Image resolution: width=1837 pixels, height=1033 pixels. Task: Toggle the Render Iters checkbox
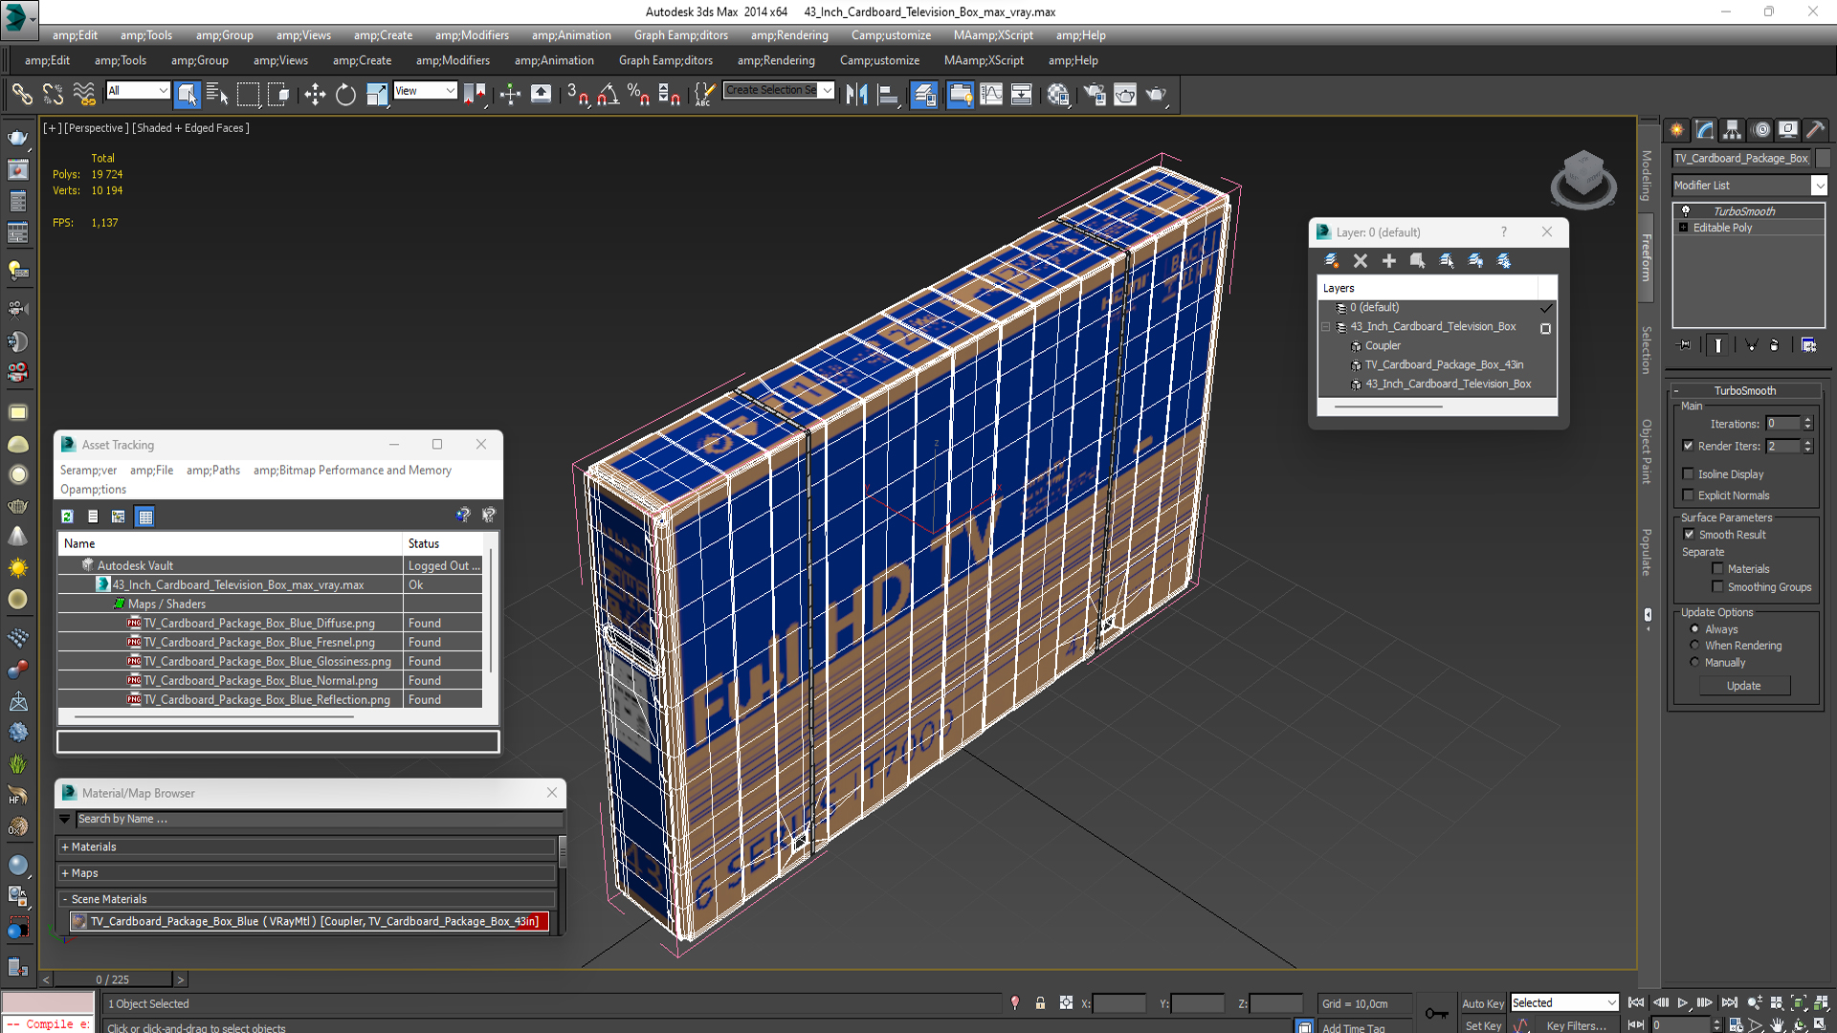click(1689, 446)
